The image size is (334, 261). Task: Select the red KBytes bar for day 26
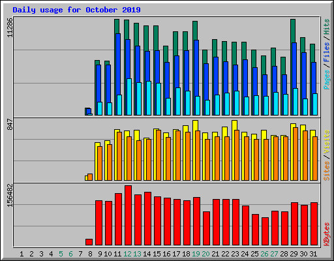click(x=265, y=232)
